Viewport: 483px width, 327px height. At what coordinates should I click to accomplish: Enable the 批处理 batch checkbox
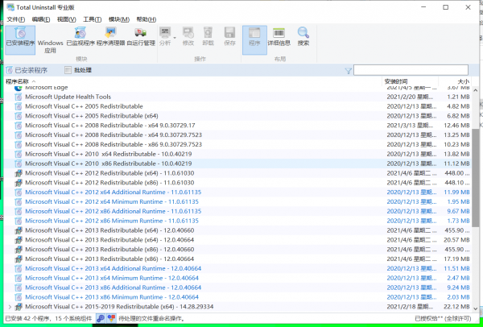coord(68,70)
